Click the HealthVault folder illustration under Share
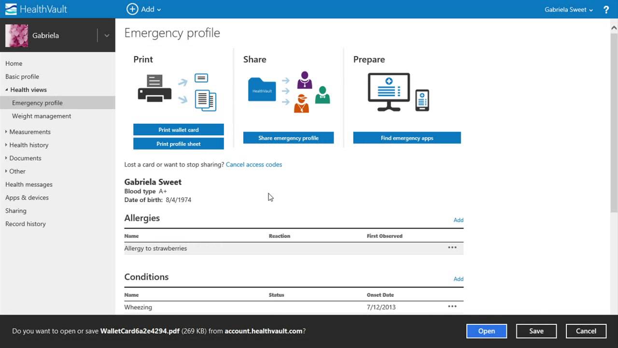This screenshot has height=348, width=618. (x=262, y=89)
